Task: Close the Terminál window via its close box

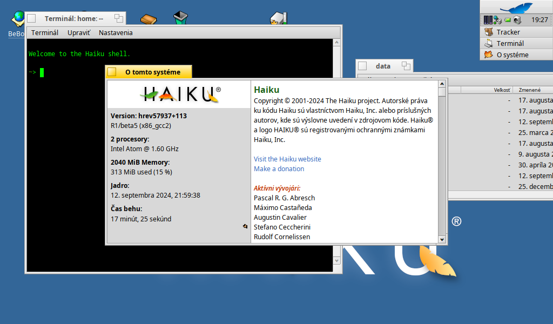Action: 32,18
